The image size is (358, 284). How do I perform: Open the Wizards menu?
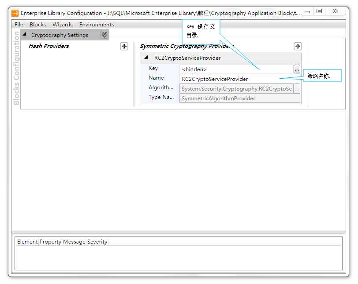[63, 24]
